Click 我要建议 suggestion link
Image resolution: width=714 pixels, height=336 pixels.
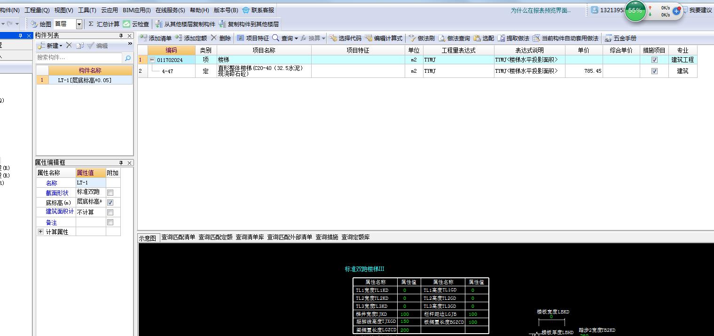(x=700, y=10)
